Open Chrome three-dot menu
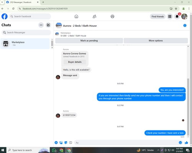The width and height of the screenshot is (192, 153). 189,9
